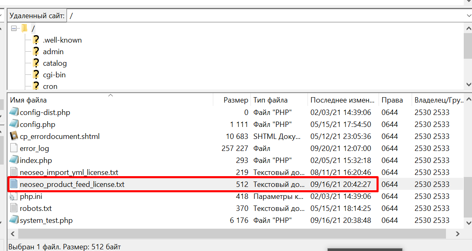The width and height of the screenshot is (472, 251).
Task: Click the tree panel scroll up arrow
Action: tap(468, 29)
